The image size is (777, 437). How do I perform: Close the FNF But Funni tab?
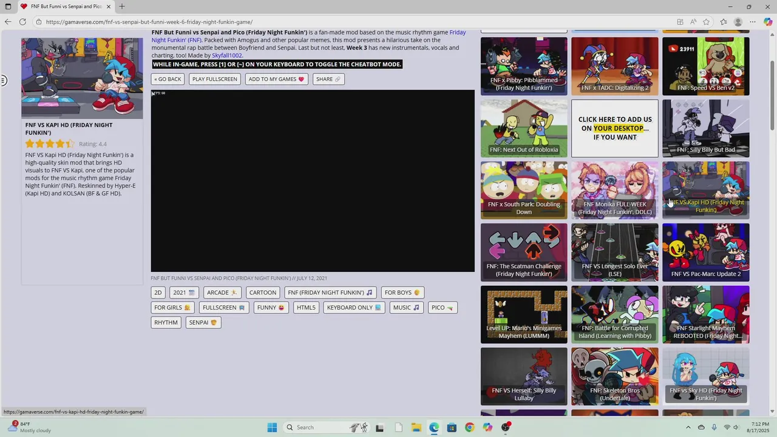click(x=109, y=7)
